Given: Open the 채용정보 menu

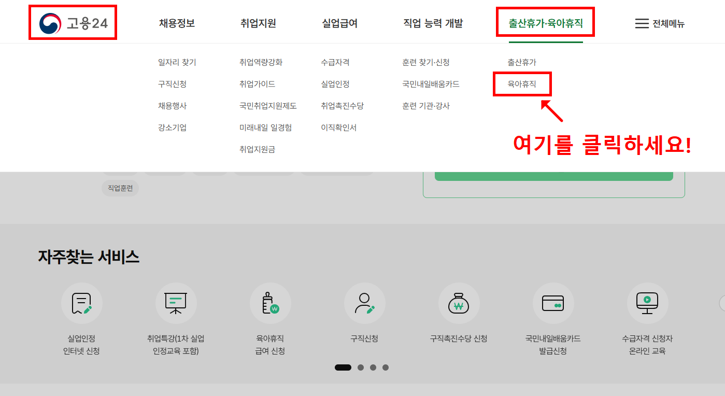Looking at the screenshot, I should point(175,23).
